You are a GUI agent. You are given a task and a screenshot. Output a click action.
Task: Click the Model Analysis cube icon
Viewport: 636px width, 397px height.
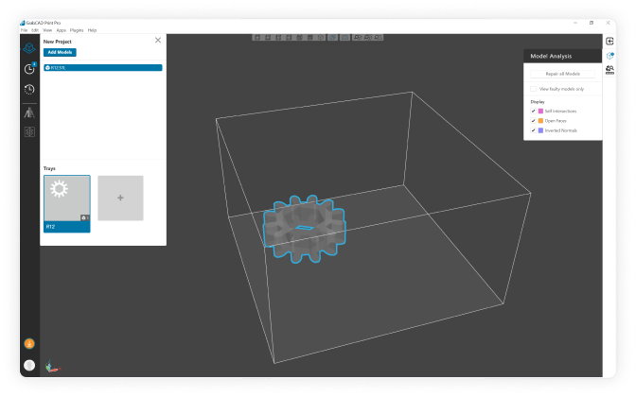point(609,56)
